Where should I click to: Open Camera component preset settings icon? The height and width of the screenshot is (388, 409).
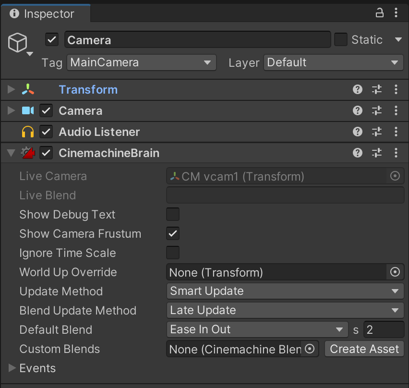(x=377, y=111)
